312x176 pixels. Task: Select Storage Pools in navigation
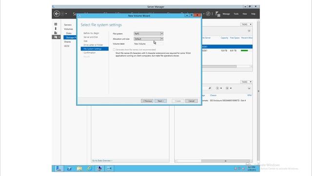70,38
